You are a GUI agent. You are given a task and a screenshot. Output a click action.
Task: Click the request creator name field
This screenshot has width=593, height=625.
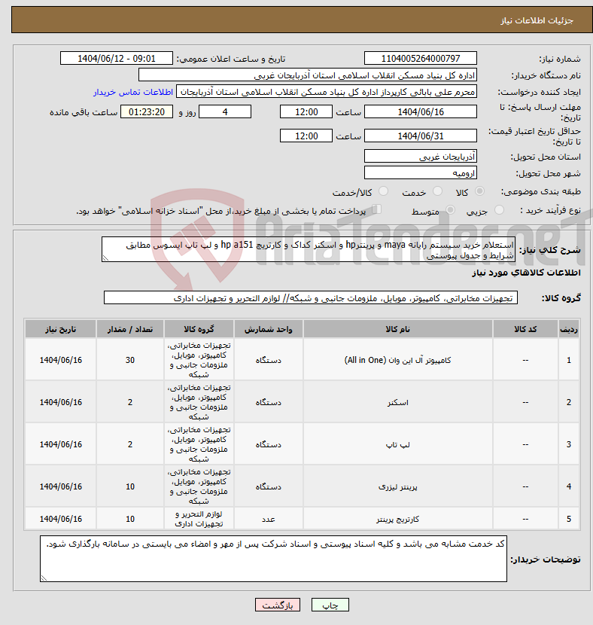327,92
